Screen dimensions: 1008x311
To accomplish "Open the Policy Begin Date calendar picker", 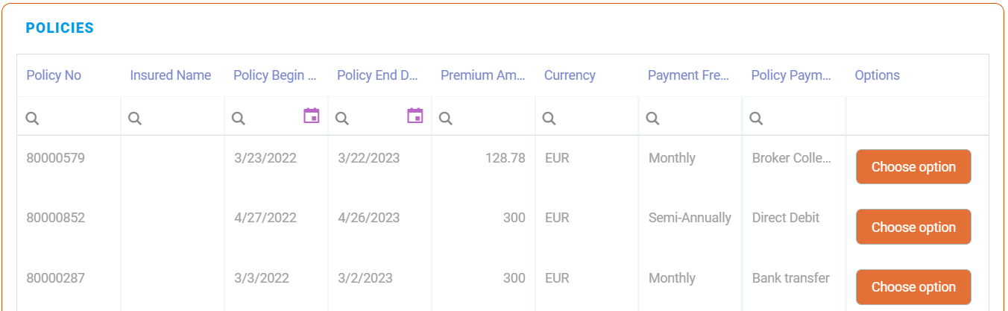I will click(x=311, y=116).
